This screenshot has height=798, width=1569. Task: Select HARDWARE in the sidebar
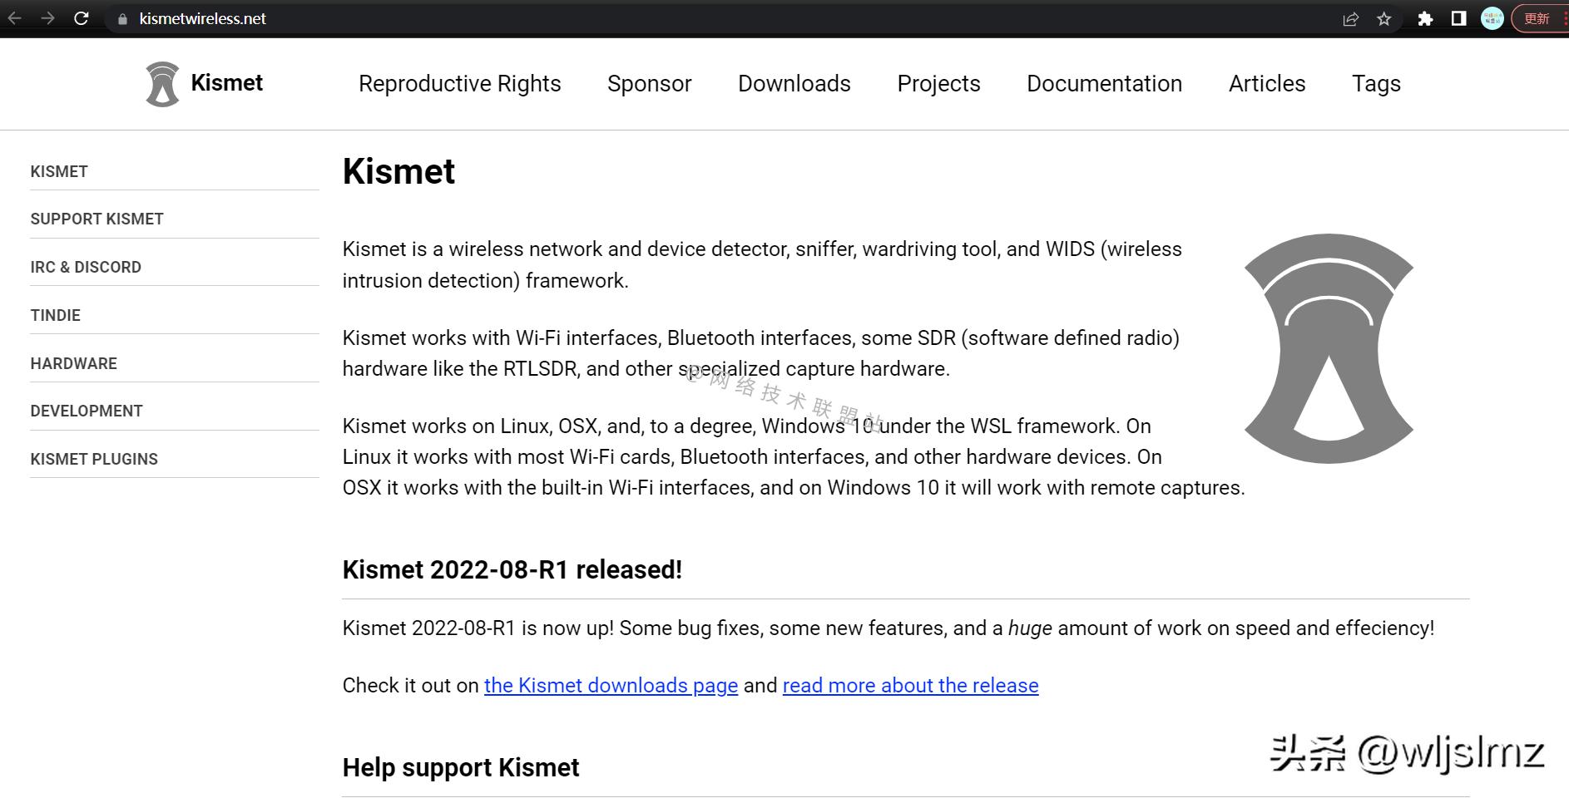74,363
